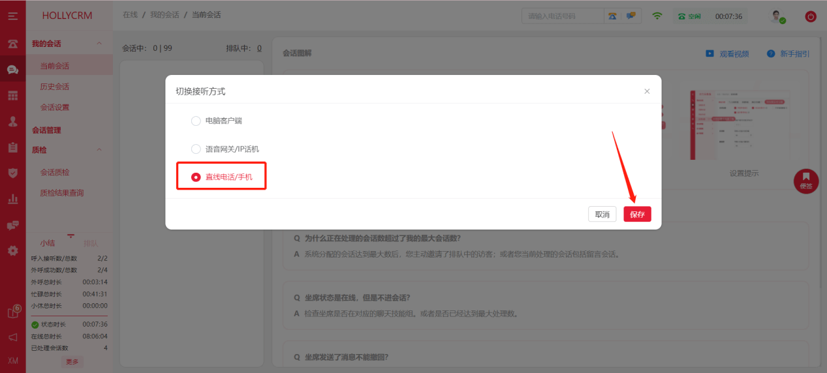The height and width of the screenshot is (373, 827).
Task: Switch to the 排队 tab
Action: coord(91,243)
